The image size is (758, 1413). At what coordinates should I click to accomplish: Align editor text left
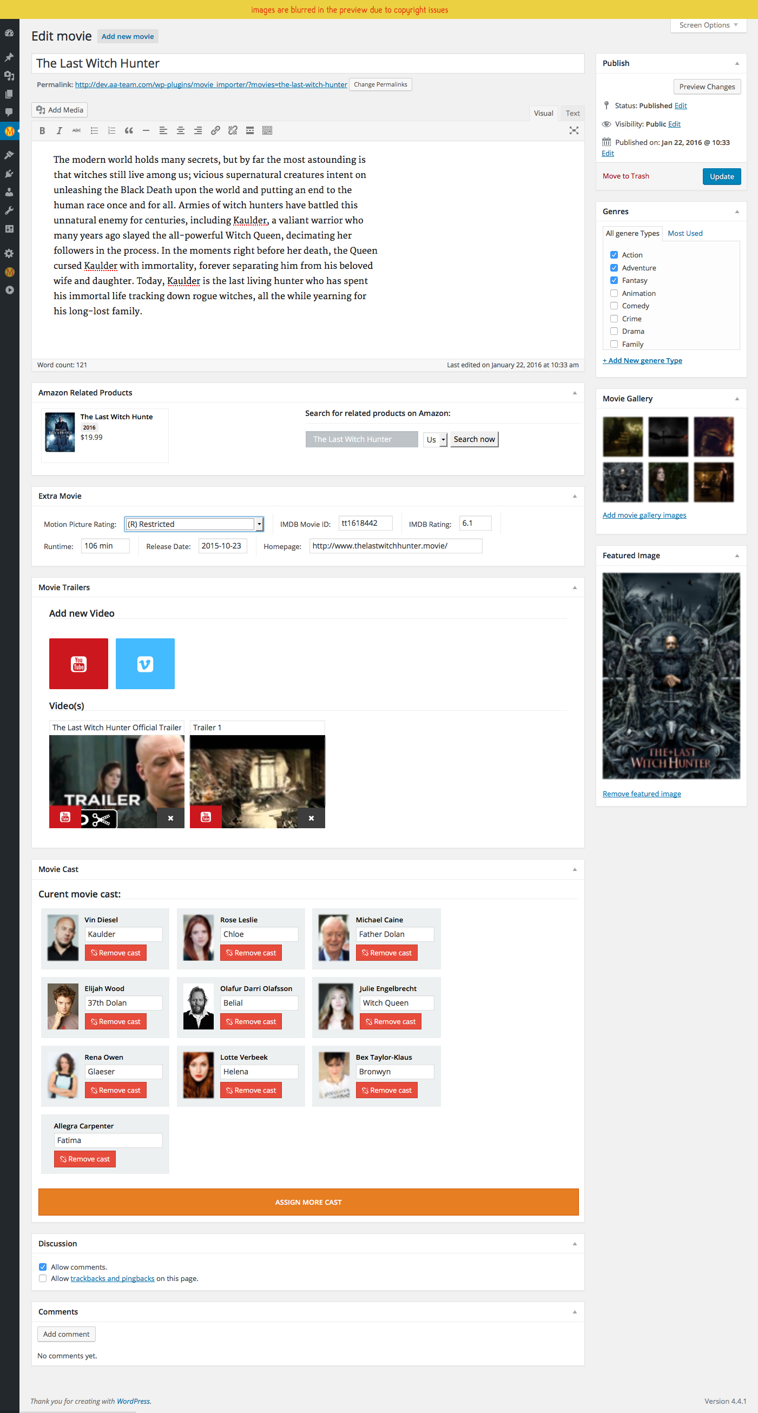coord(163,130)
